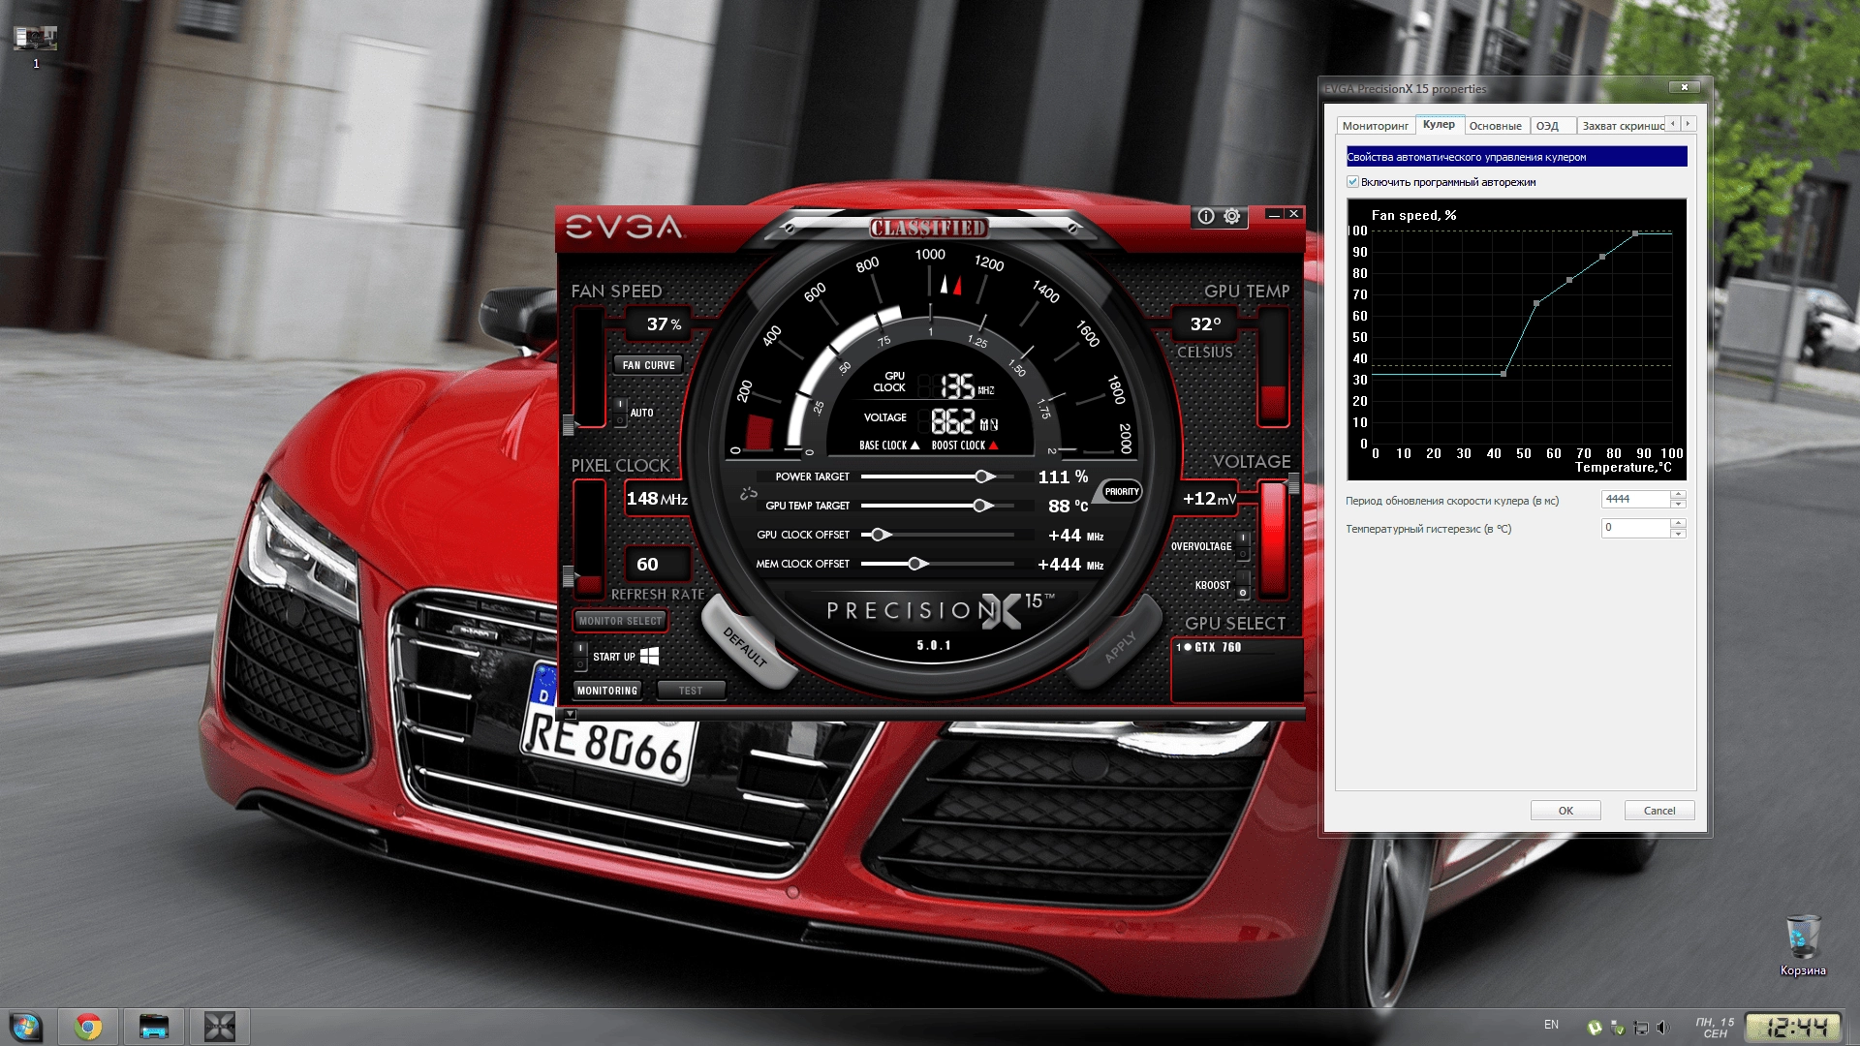
Task: Open the desktop shortcut labeled 1
Action: (36, 46)
